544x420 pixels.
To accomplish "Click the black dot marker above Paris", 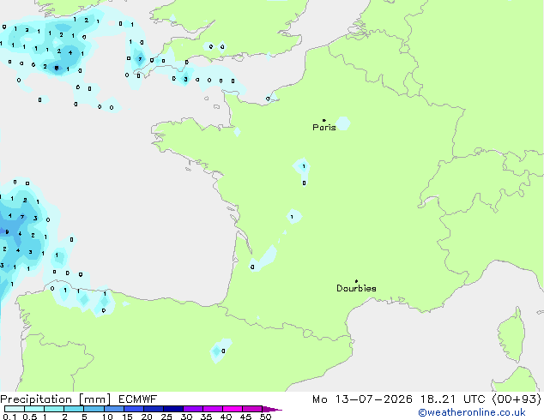I will pyautogui.click(x=324, y=120).
